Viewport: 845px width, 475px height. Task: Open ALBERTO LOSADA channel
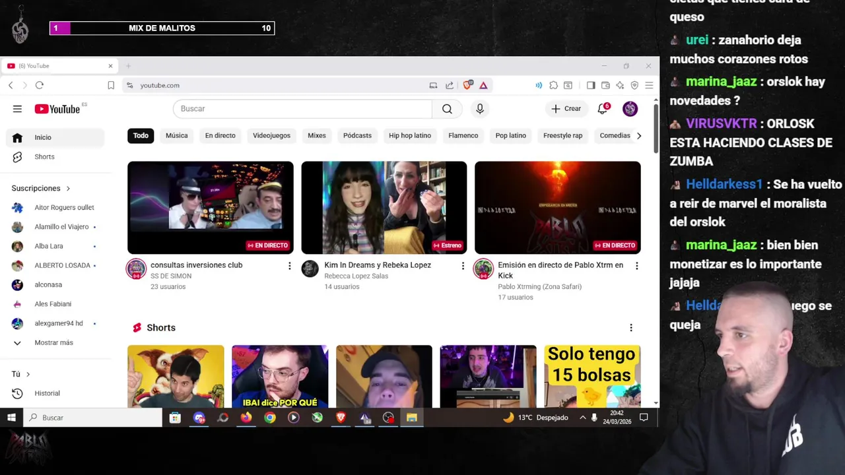[x=55, y=265]
